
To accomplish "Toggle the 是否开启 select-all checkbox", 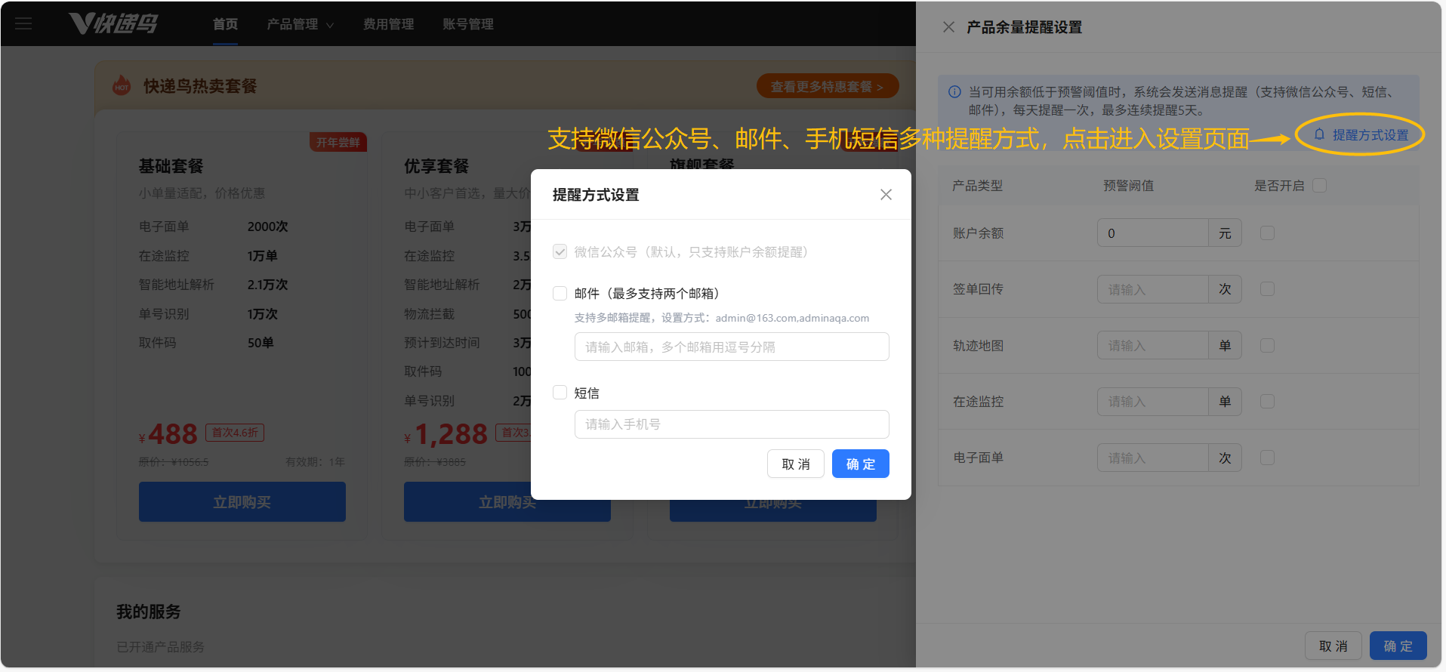I will pos(1319,186).
